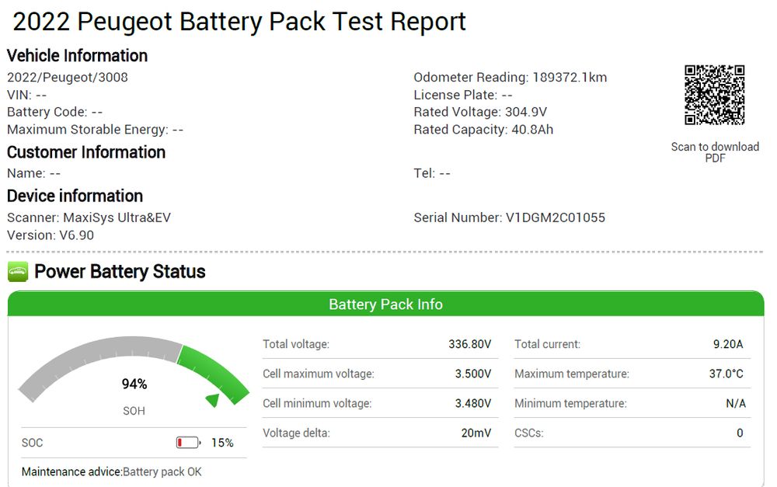Click the green car battery icon
Image resolution: width=777 pixels, height=487 pixels.
tap(18, 272)
